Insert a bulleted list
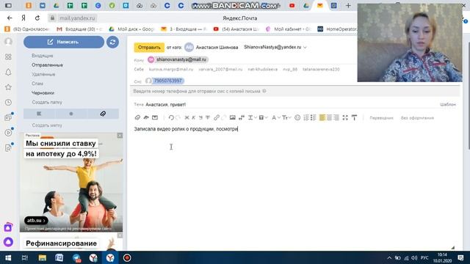470x264 pixels. pyautogui.click(x=314, y=117)
